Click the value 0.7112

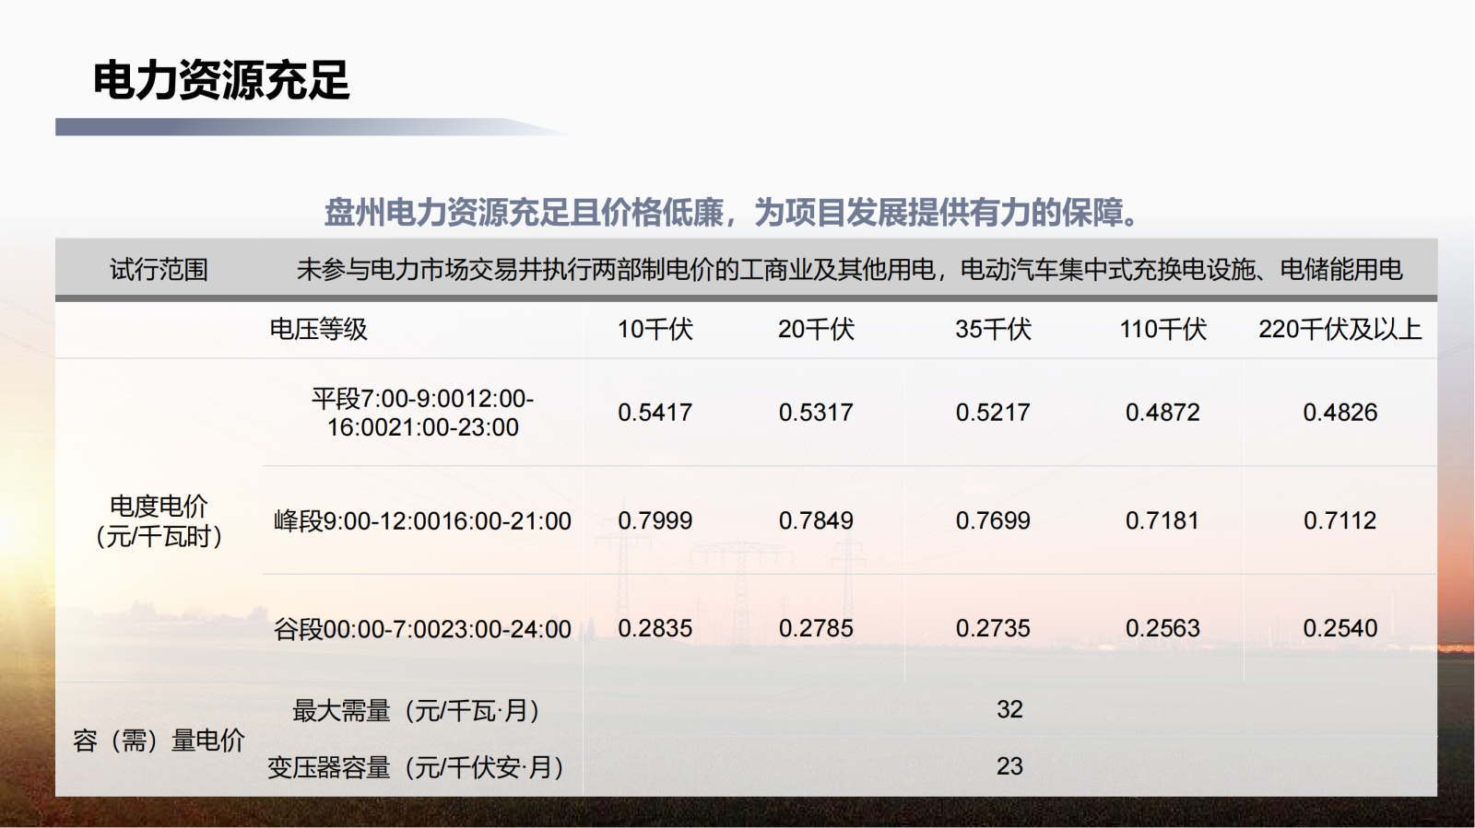click(1339, 520)
